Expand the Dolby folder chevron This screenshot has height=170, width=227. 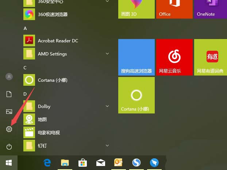click(x=107, y=106)
